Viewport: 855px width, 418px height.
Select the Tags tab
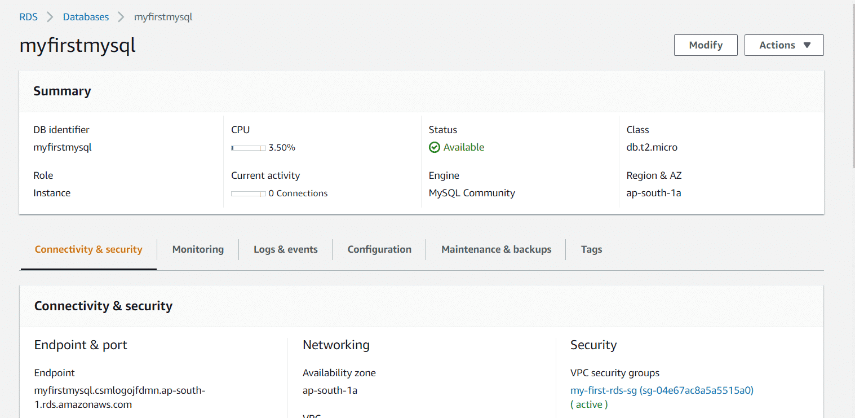(591, 249)
